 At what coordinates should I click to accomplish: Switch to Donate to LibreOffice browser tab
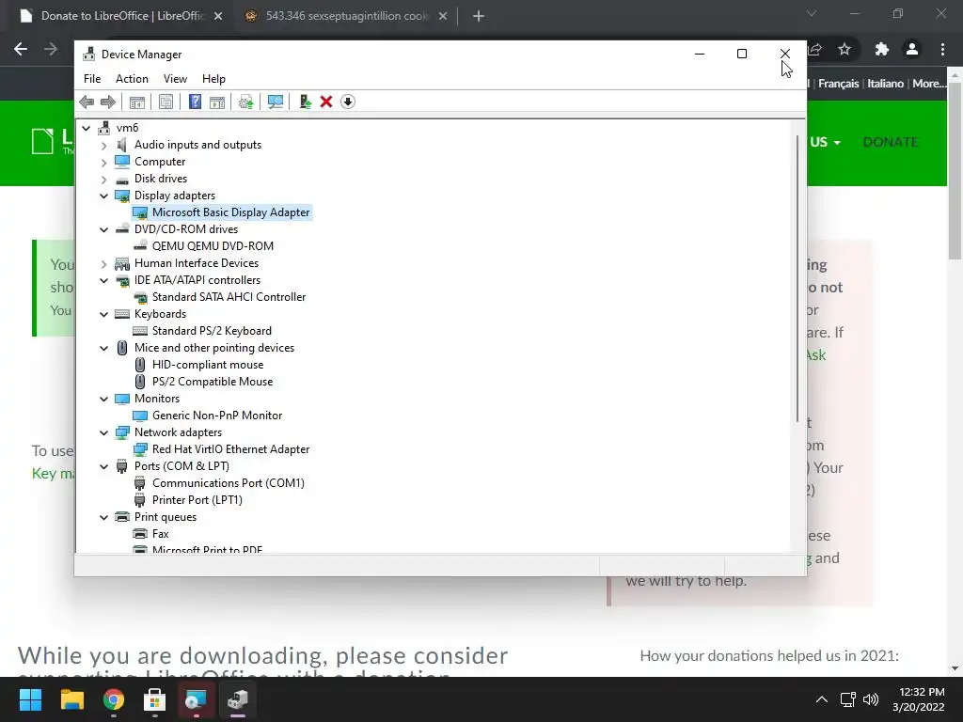click(121, 16)
